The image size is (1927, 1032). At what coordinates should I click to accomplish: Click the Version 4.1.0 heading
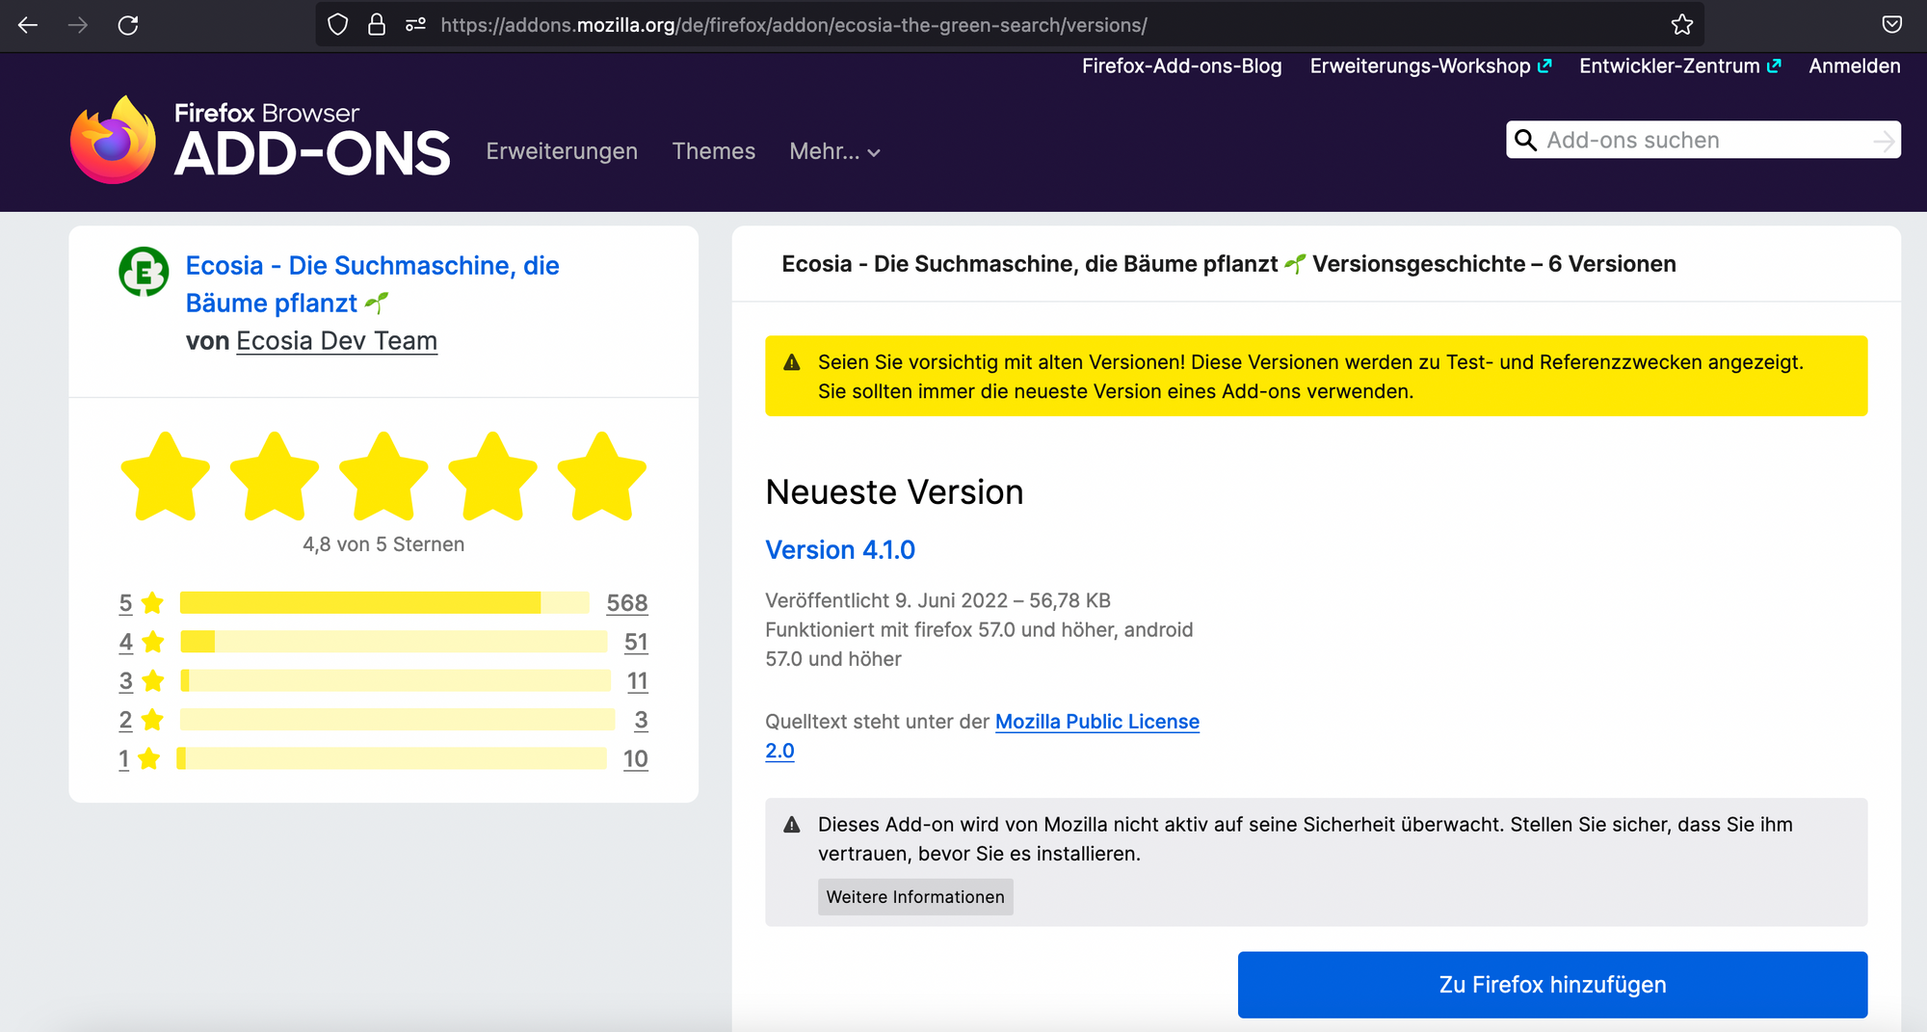coord(840,550)
